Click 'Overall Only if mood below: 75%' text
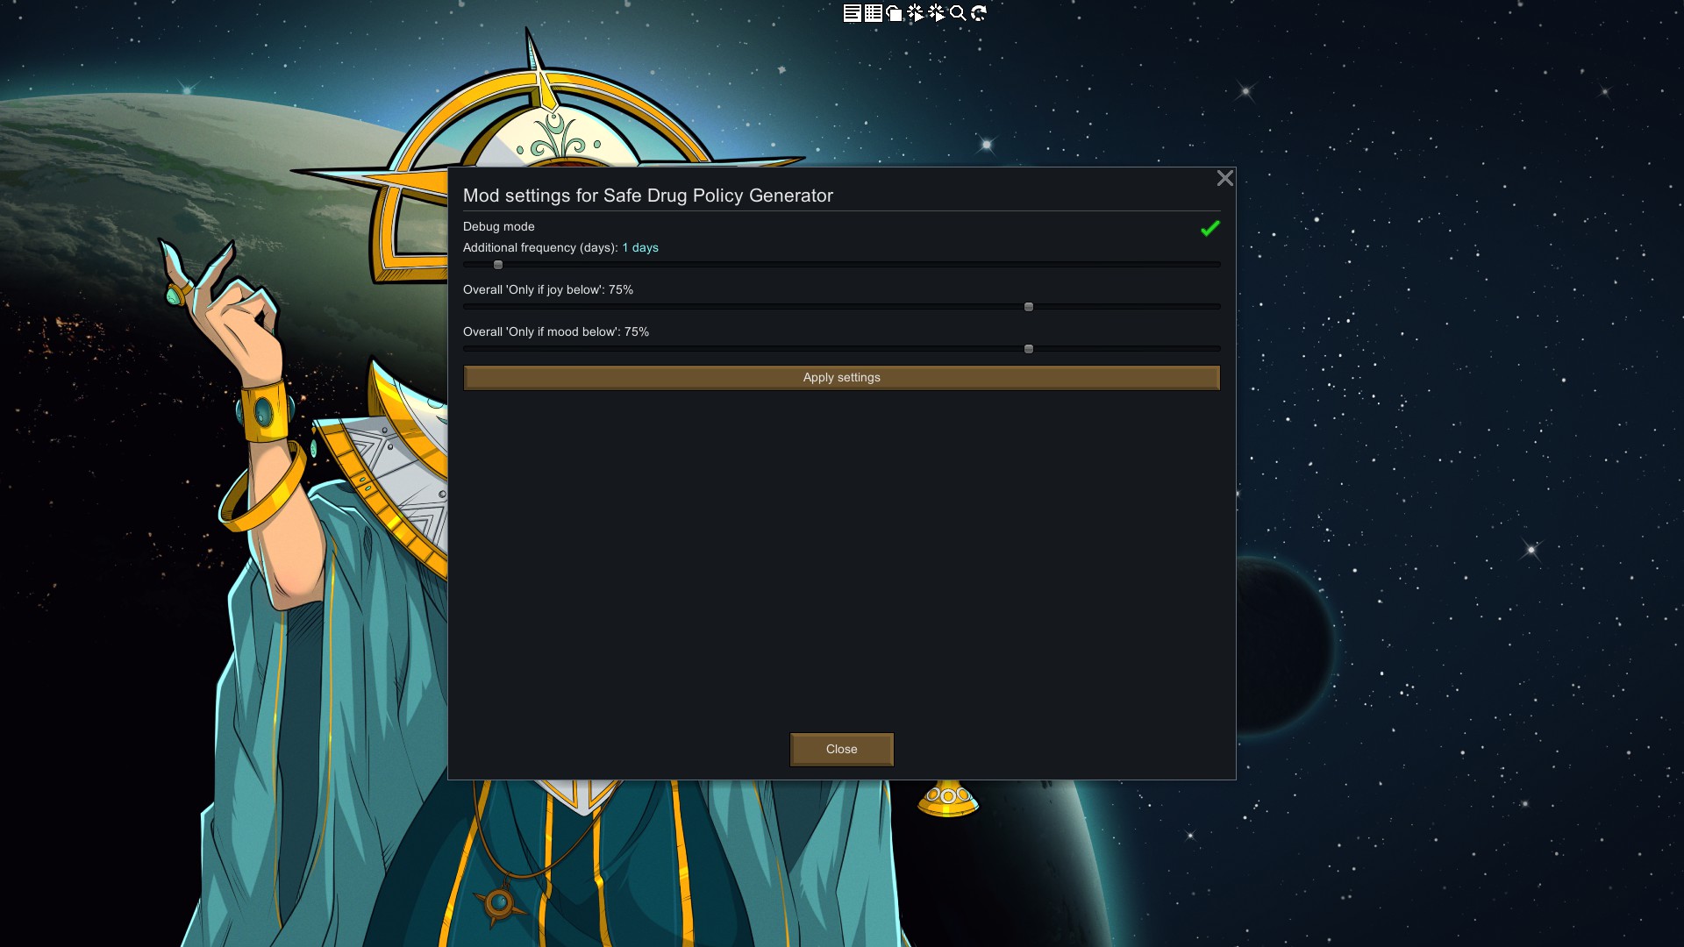The height and width of the screenshot is (947, 1684). tap(556, 332)
